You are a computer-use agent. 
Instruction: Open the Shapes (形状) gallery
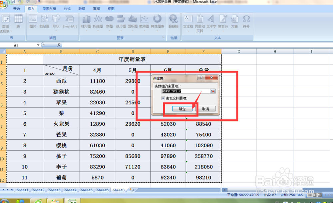pos(56,23)
